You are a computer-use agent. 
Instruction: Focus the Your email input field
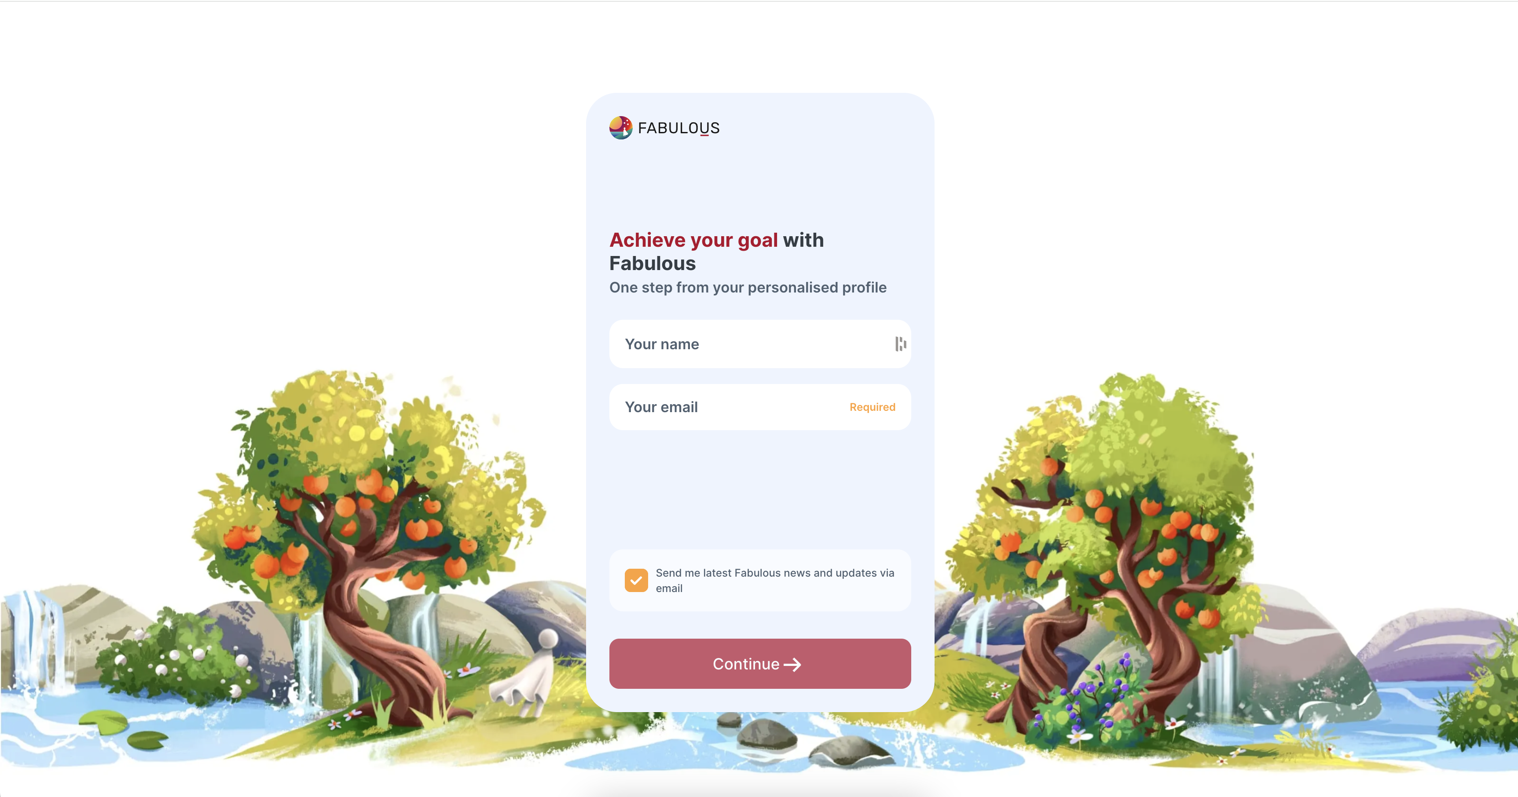coord(759,407)
